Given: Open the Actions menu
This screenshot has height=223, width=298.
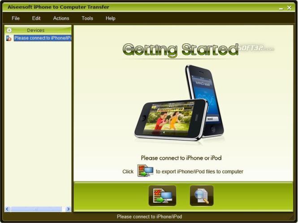Looking at the screenshot, I should click(61, 18).
